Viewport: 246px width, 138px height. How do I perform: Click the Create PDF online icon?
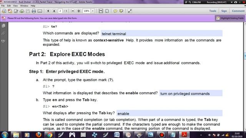[10, 11]
